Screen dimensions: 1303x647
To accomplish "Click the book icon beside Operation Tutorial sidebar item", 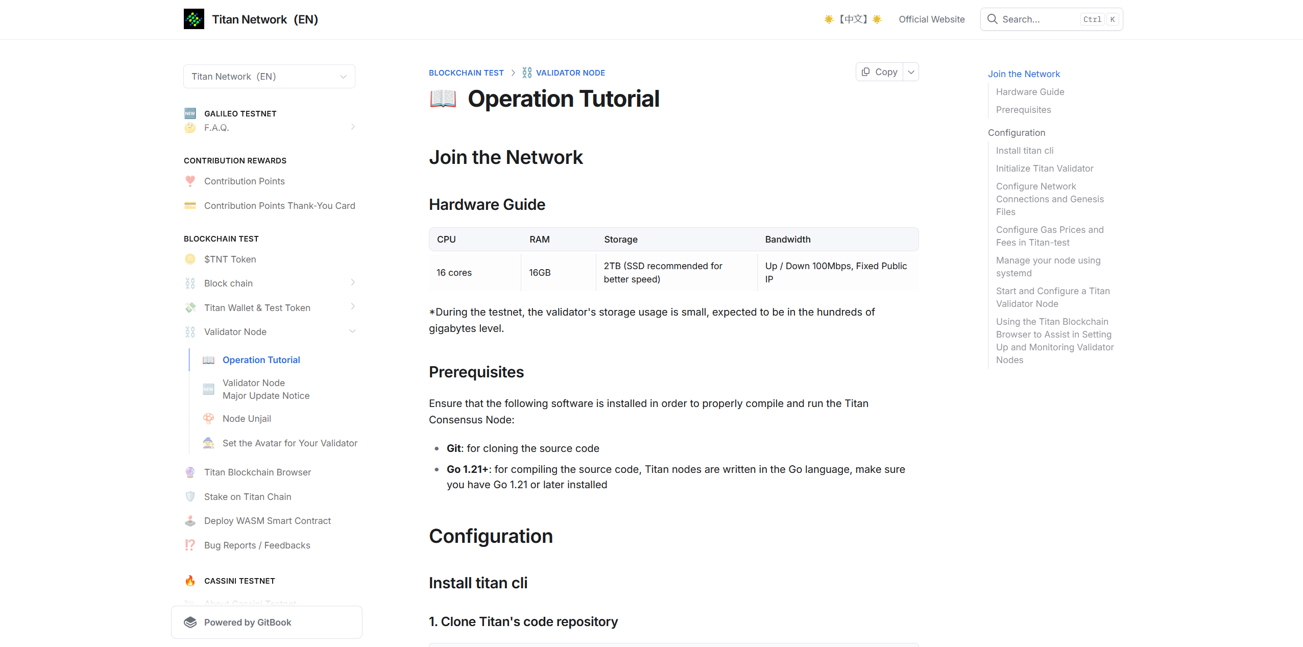I will 208,360.
